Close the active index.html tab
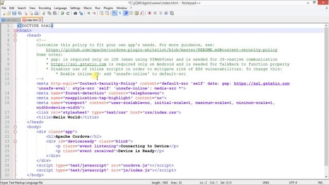Image resolution: width=329 pixels, height=185 pixels. point(40,20)
